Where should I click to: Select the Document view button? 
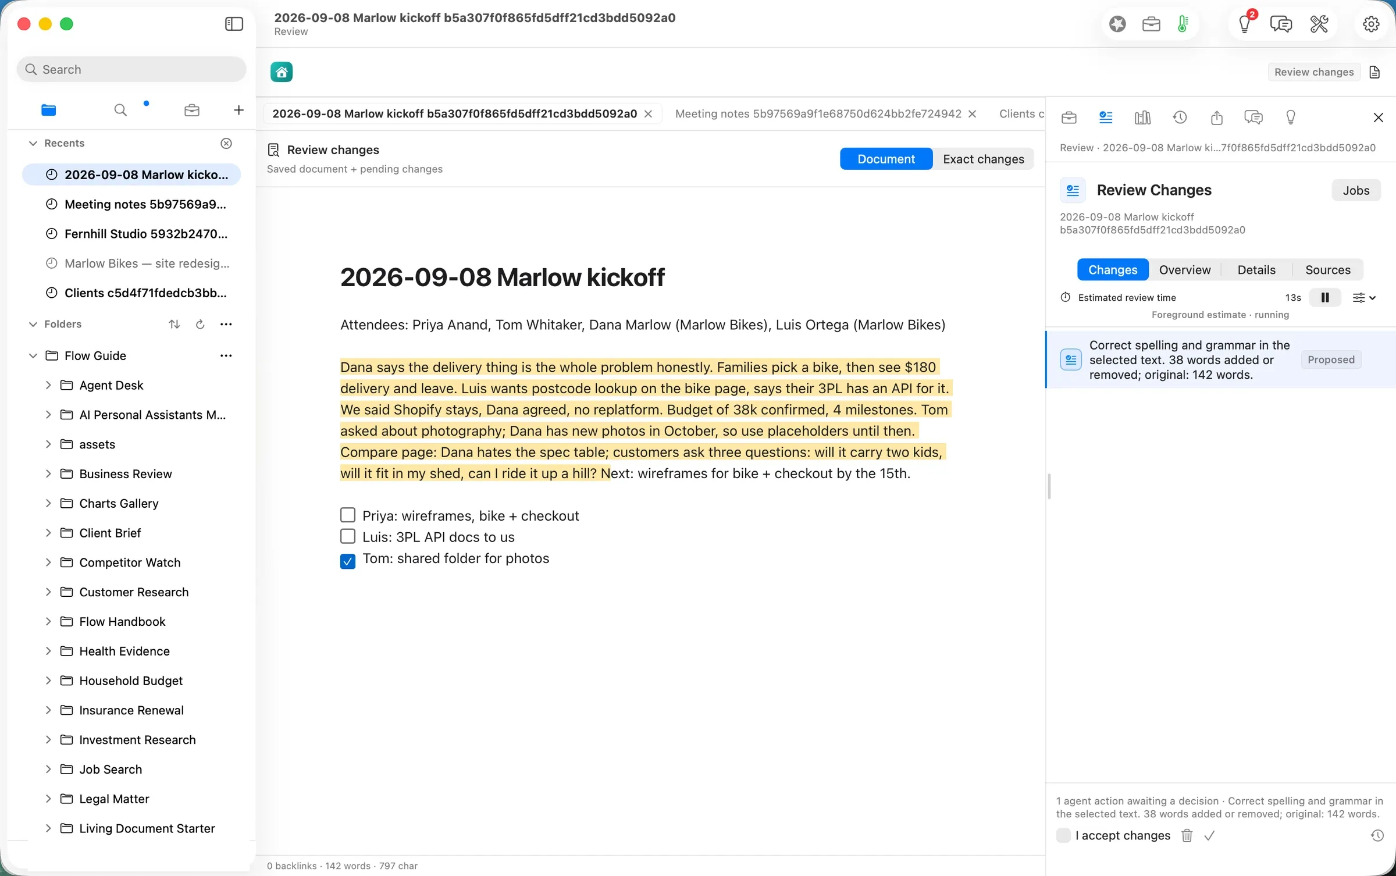coord(886,159)
